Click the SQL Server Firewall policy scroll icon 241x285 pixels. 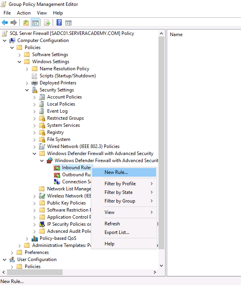pos(5,33)
